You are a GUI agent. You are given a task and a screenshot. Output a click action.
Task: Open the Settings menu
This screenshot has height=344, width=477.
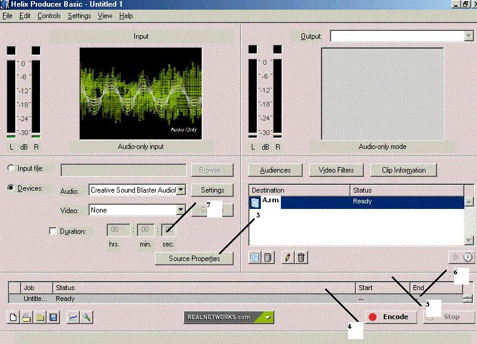(x=79, y=16)
